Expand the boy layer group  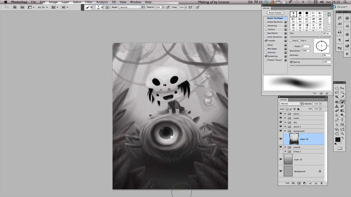pyautogui.click(x=285, y=122)
